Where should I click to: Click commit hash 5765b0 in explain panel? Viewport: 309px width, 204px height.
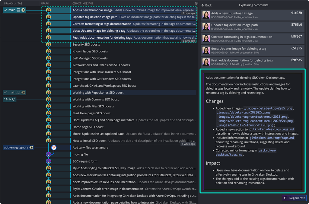click(296, 25)
